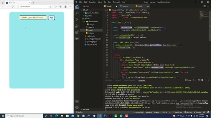Viewport: 211px width, 118px height.
Task: Open the Accounts icon in activity bar
Action: 77,101
